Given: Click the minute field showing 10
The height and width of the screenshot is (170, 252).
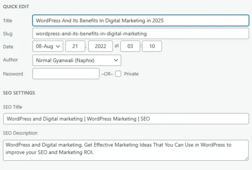Looking at the screenshot, I should [x=152, y=46].
